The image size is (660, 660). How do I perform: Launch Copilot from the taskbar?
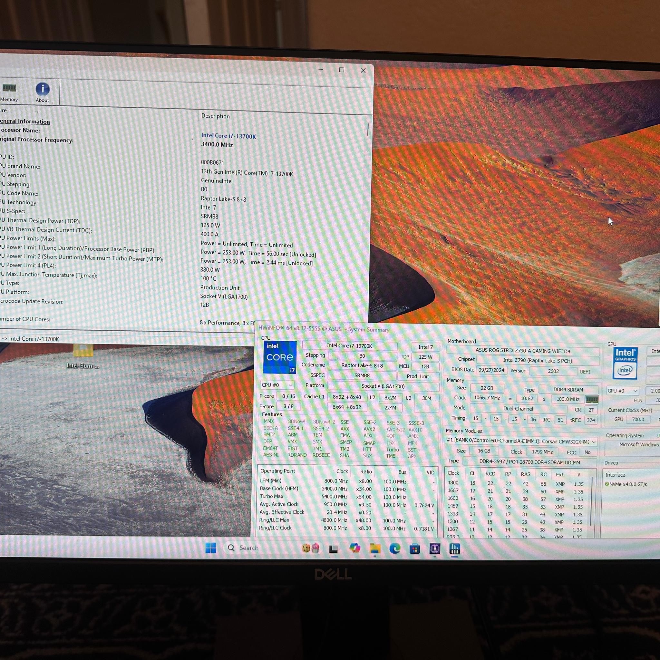click(x=354, y=548)
